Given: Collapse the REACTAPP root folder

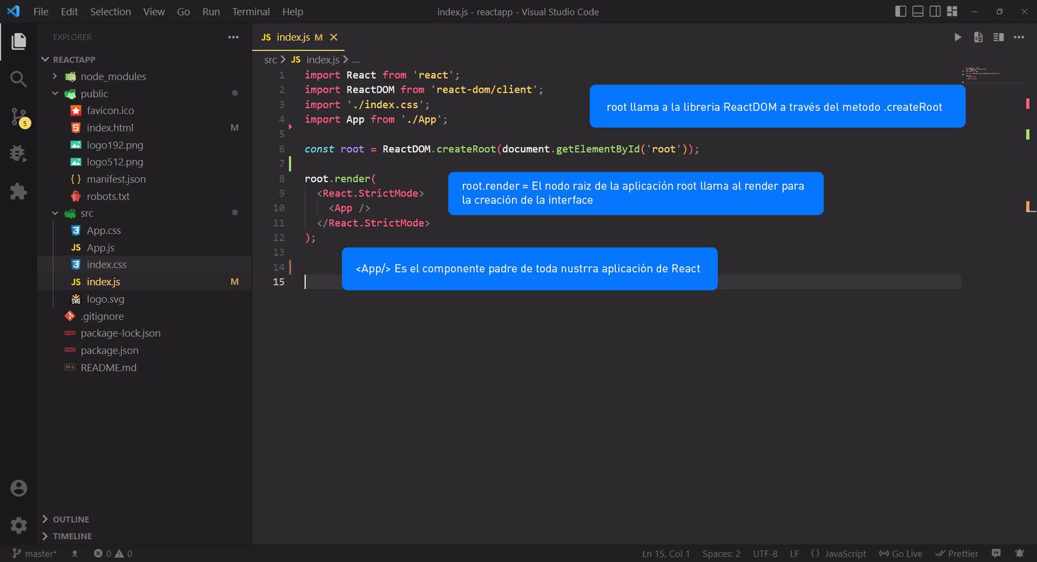Looking at the screenshot, I should click(x=145, y=59).
